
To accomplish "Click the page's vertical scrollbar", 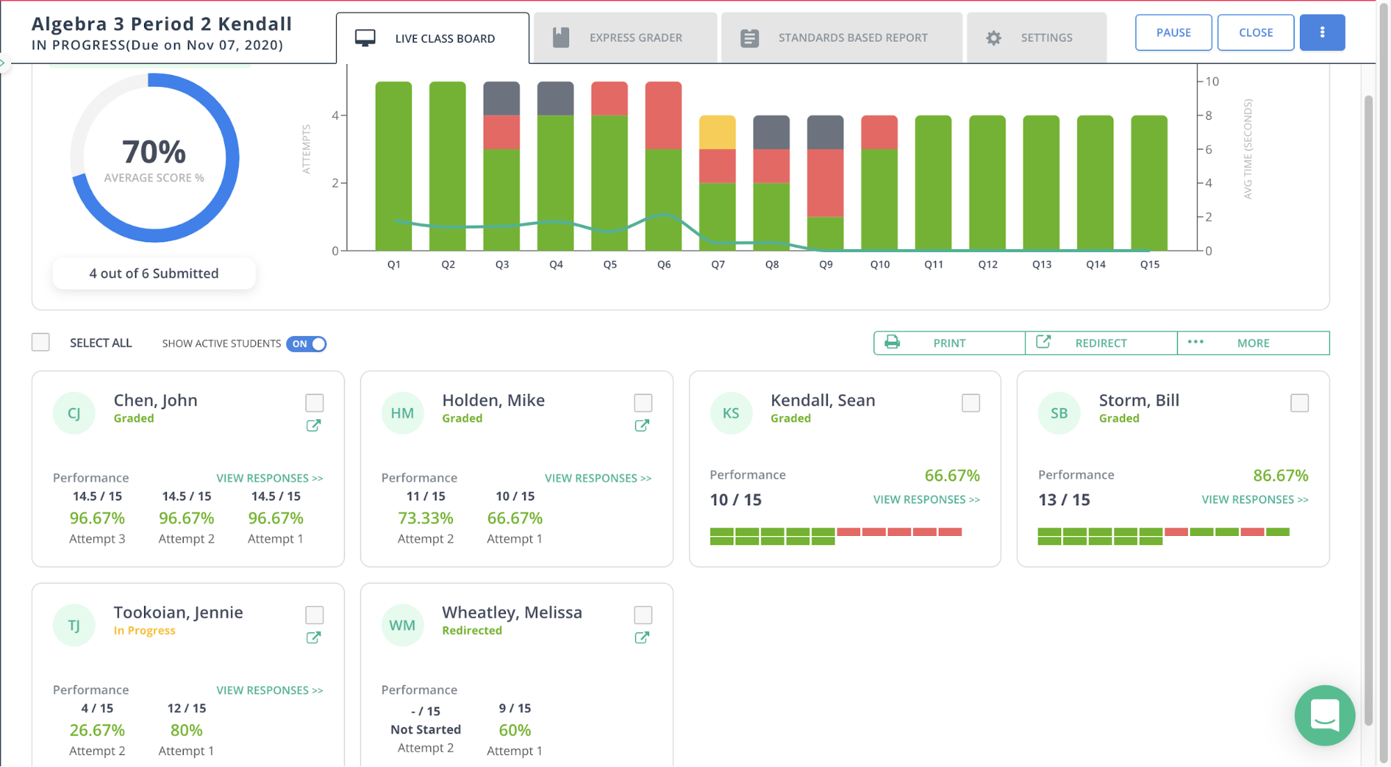I will coord(1368,411).
